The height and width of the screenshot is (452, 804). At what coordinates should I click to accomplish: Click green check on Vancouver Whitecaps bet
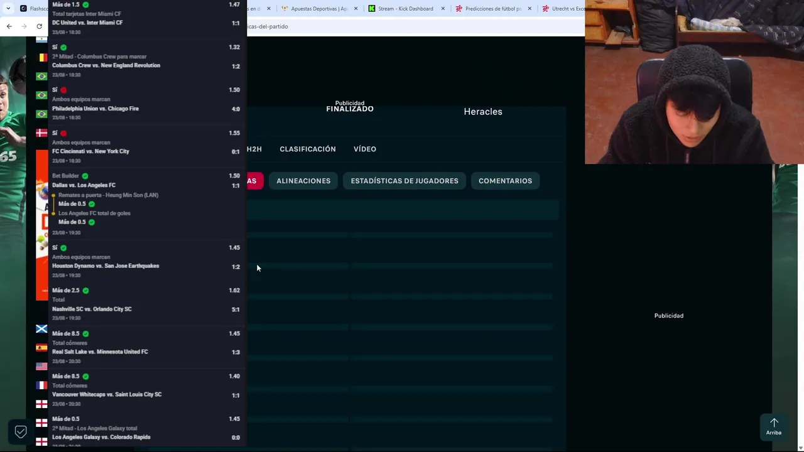[x=85, y=376]
